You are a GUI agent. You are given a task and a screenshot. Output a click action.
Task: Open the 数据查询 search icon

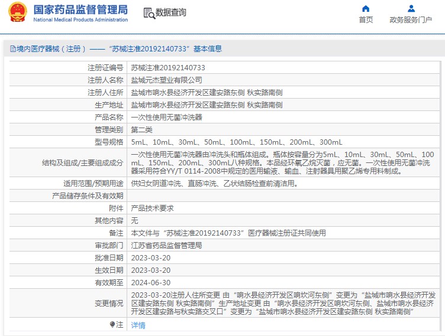point(149,14)
